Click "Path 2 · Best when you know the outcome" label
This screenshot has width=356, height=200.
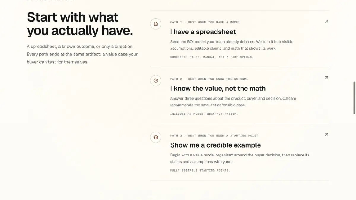pos(209,79)
